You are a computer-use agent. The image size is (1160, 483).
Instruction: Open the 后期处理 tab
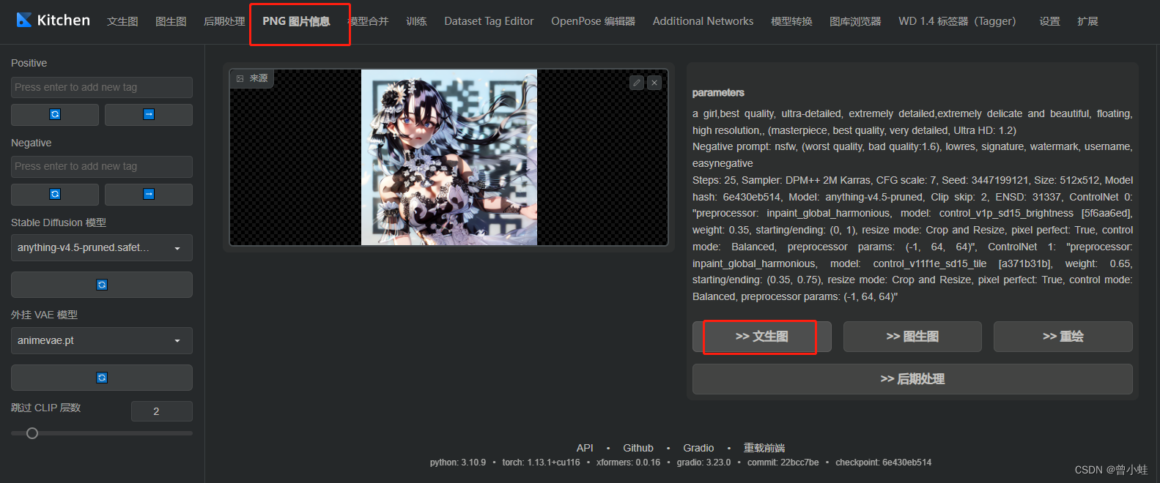point(224,21)
